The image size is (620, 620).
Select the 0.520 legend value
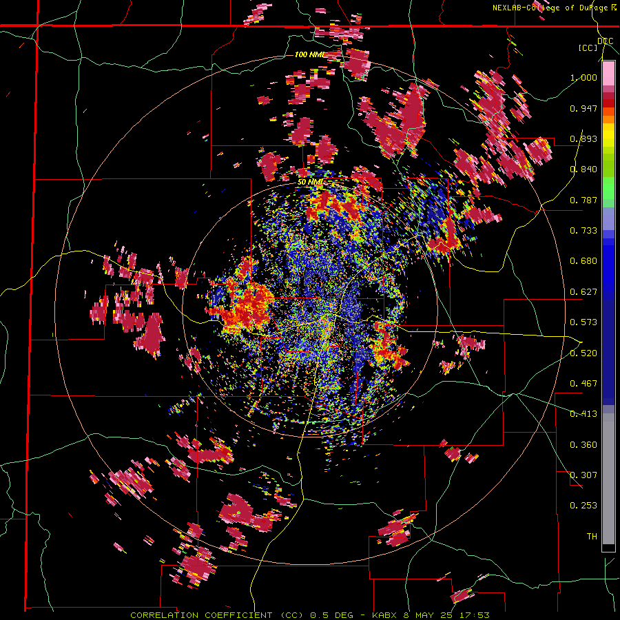tap(583, 353)
